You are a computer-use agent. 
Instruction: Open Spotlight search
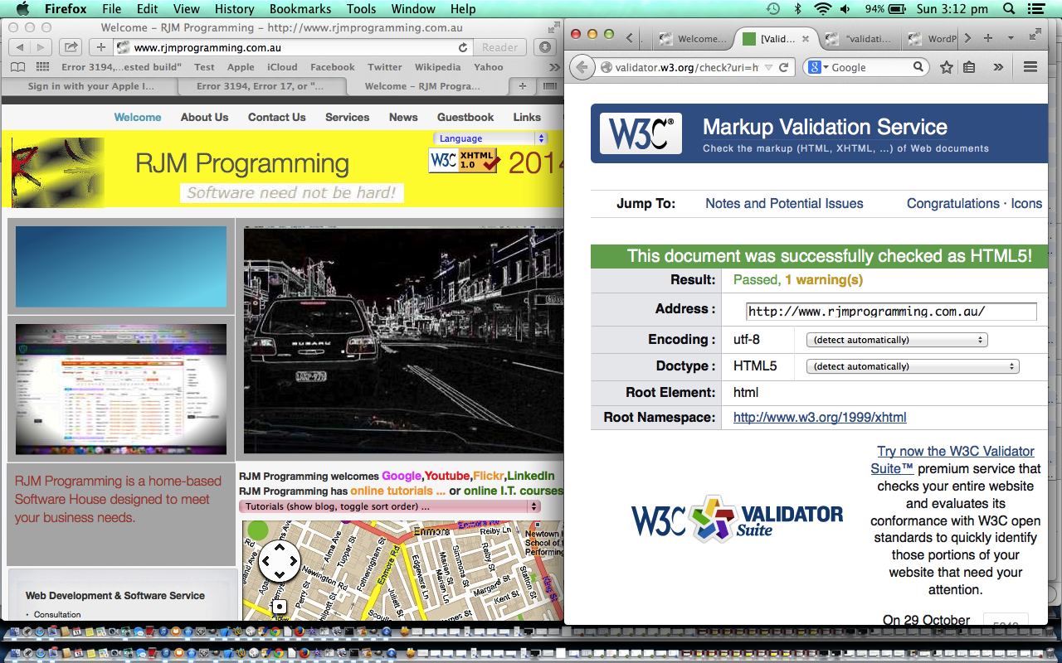pyautogui.click(x=1009, y=9)
